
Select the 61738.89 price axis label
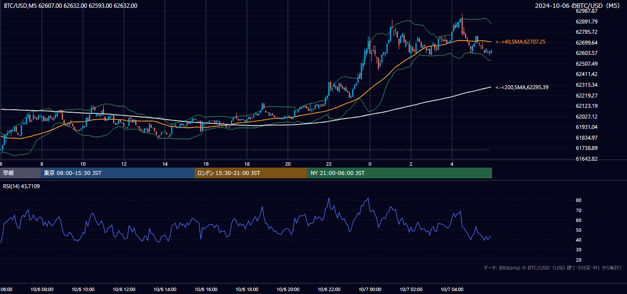click(x=586, y=148)
